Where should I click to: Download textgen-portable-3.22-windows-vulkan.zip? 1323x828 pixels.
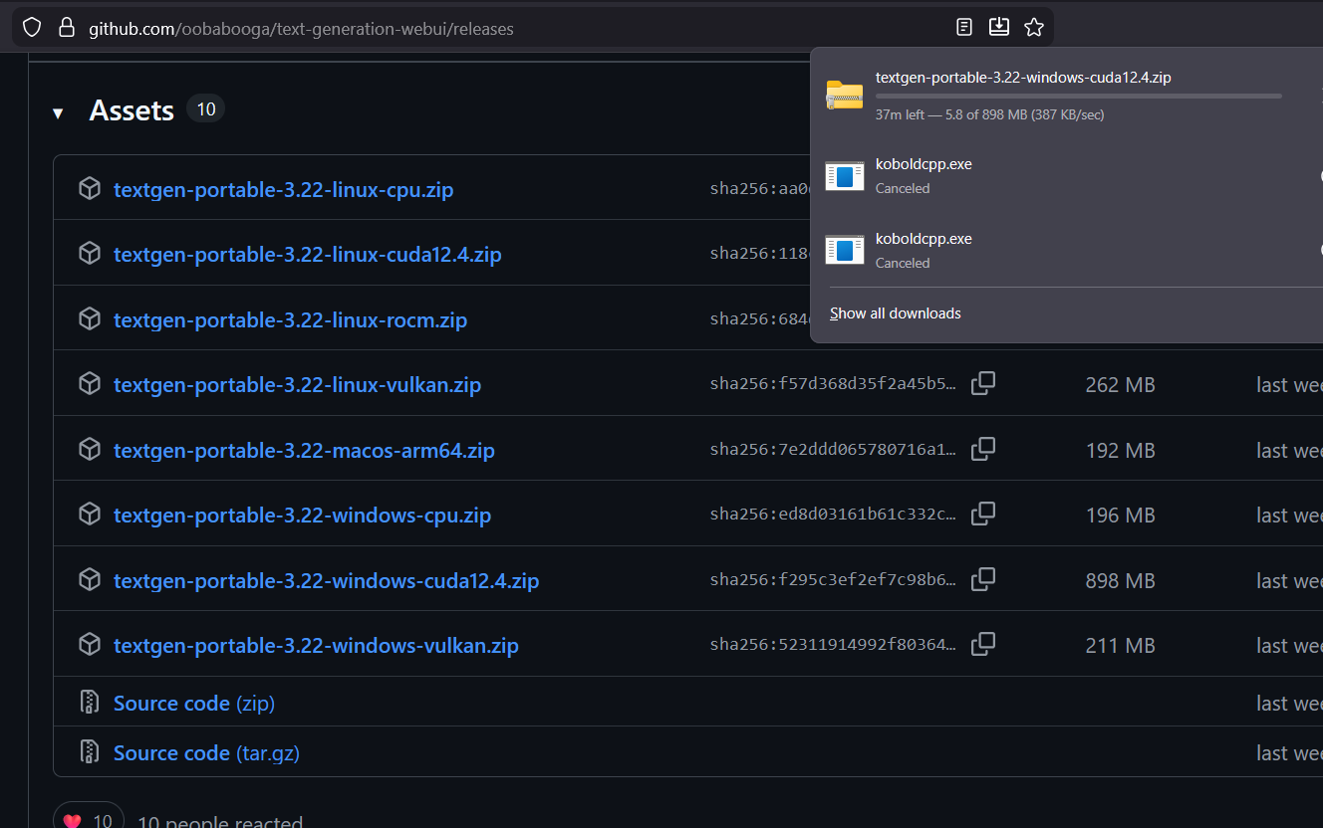(316, 646)
